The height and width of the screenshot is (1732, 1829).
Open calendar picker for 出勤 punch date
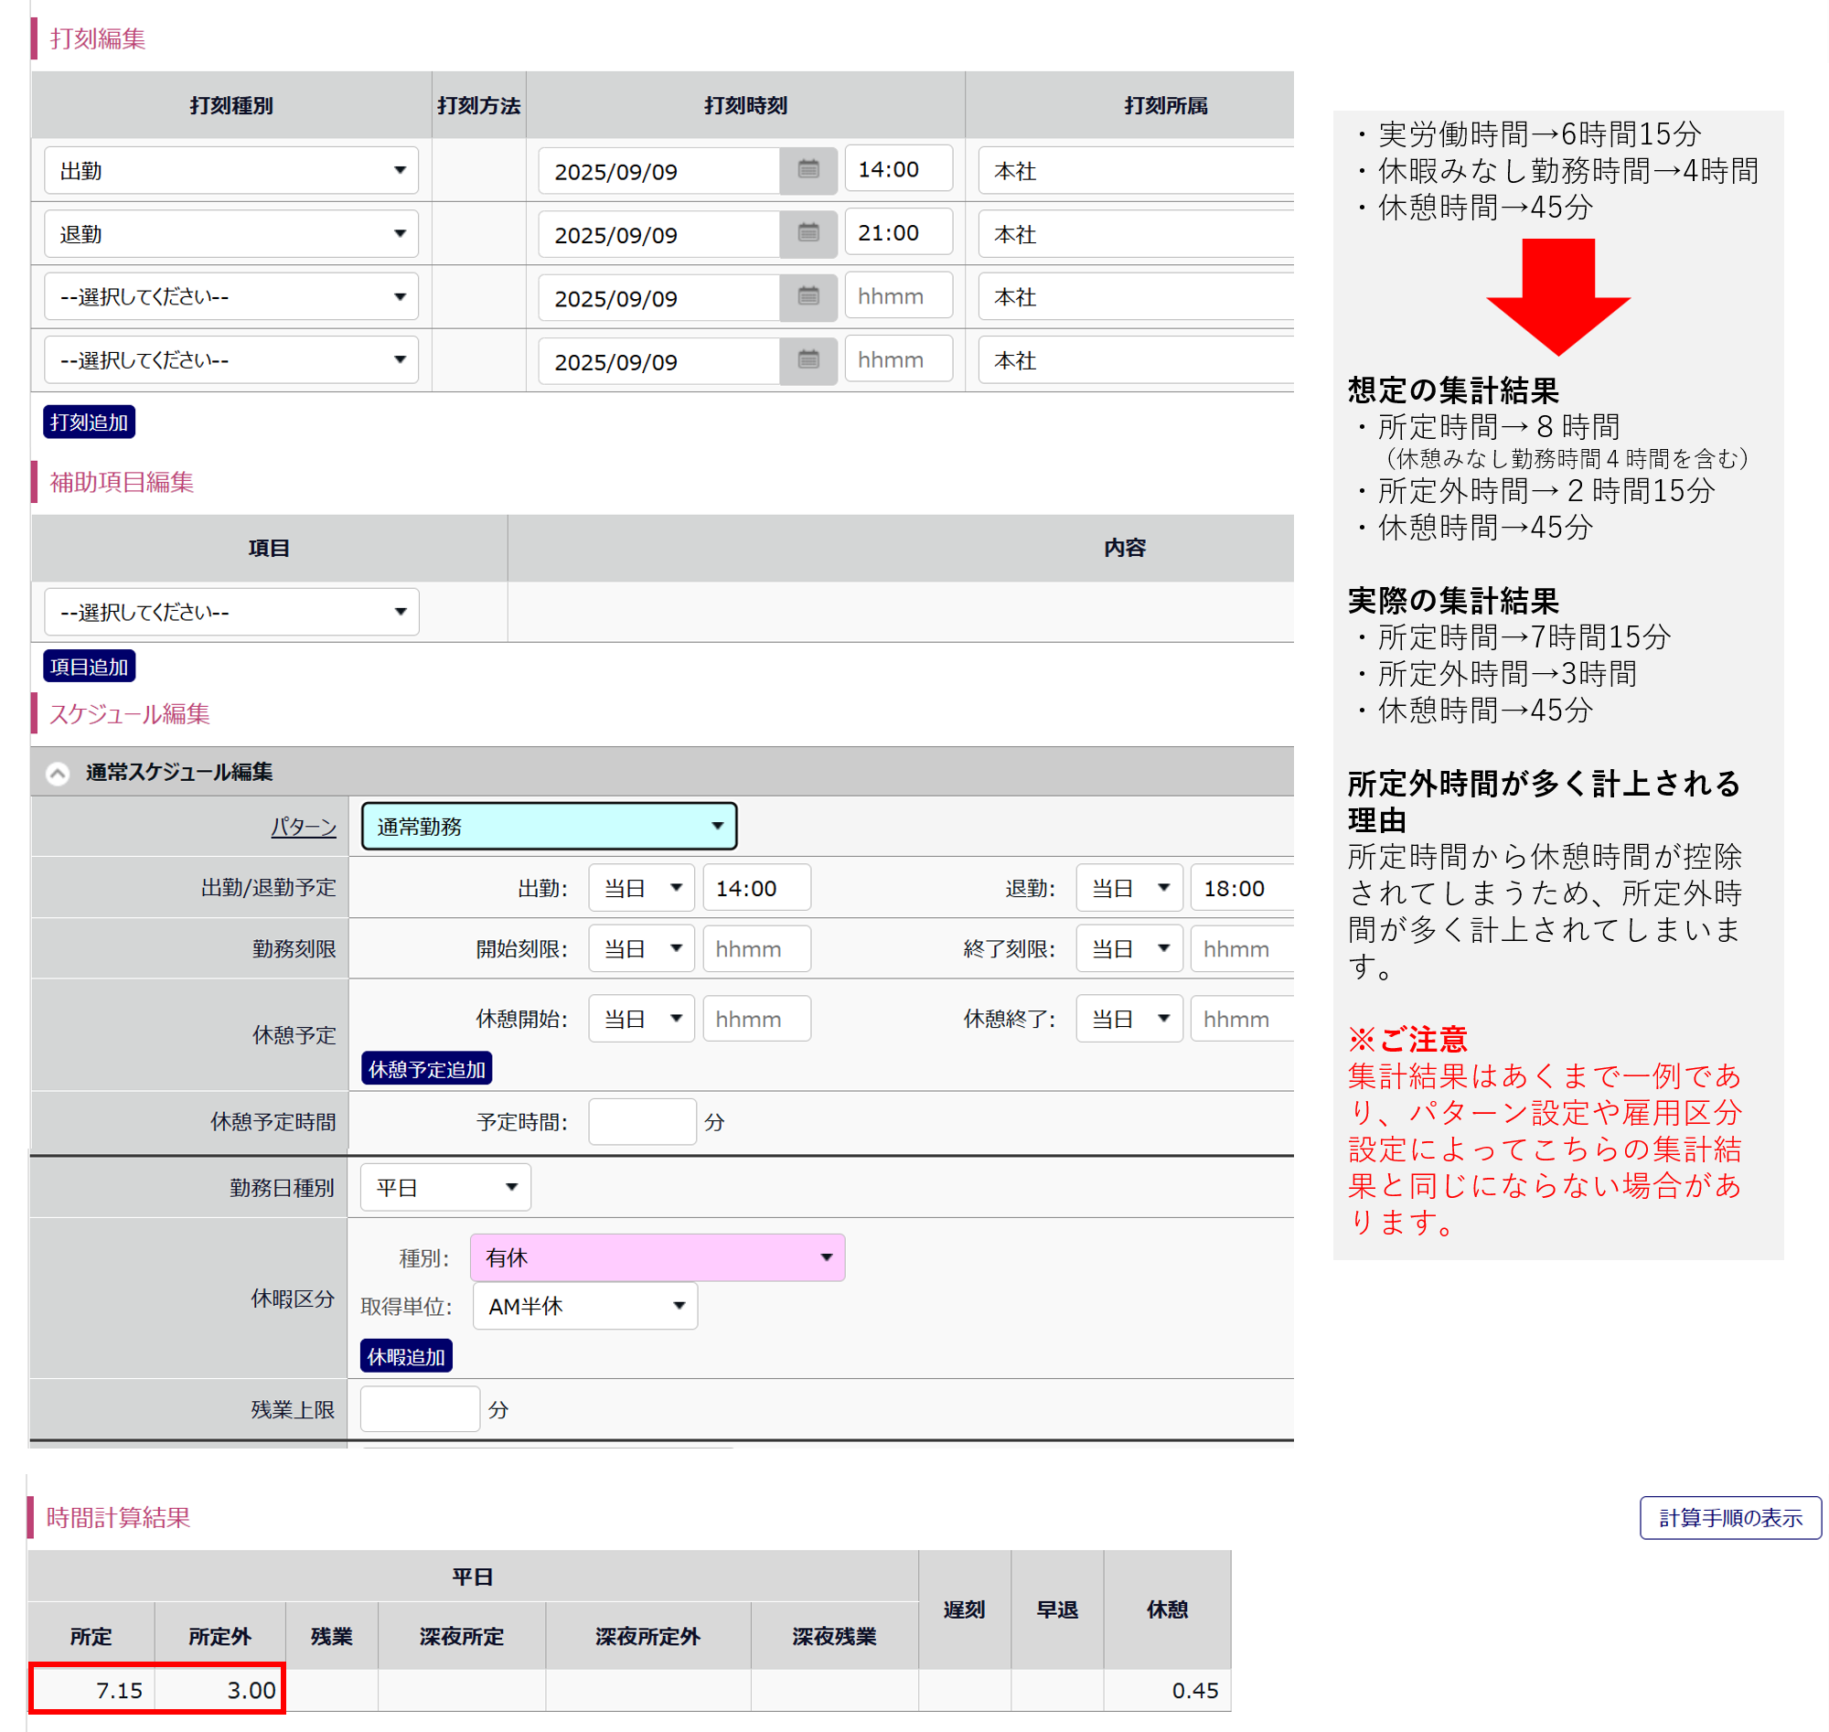tap(808, 171)
